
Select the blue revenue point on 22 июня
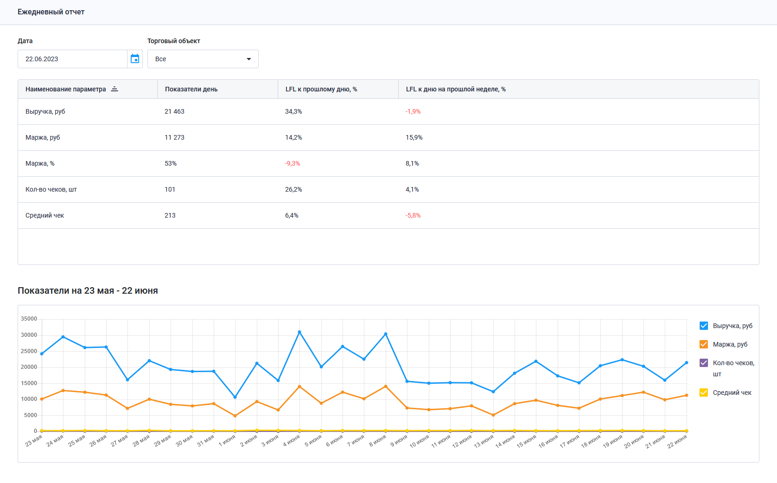(x=687, y=363)
